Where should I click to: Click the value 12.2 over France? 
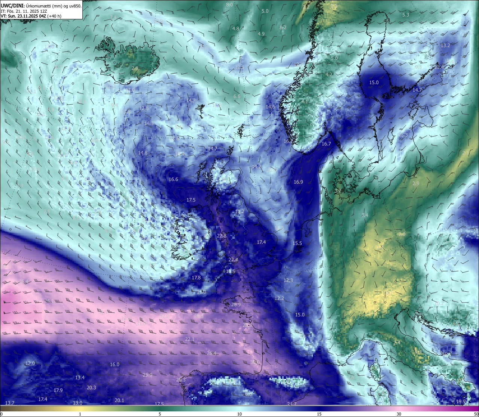pyautogui.click(x=279, y=298)
